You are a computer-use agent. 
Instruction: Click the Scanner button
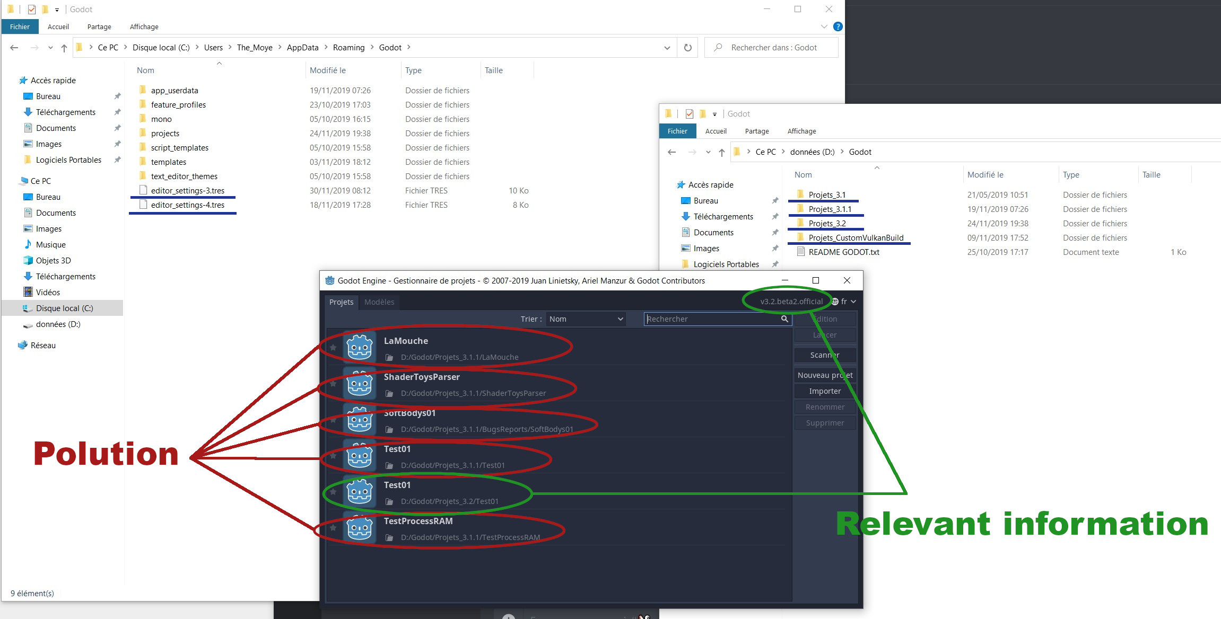coord(824,355)
